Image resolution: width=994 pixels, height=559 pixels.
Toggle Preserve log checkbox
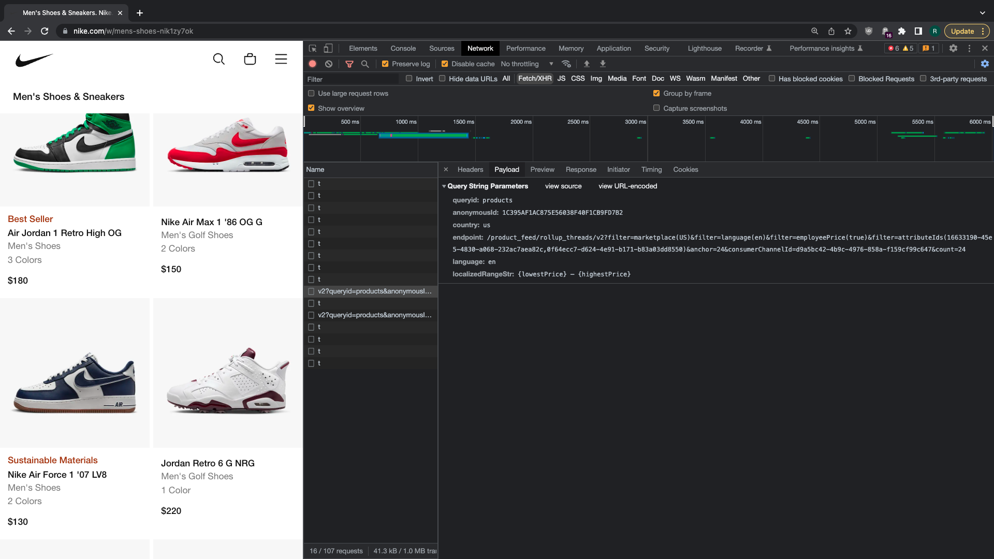pos(385,64)
